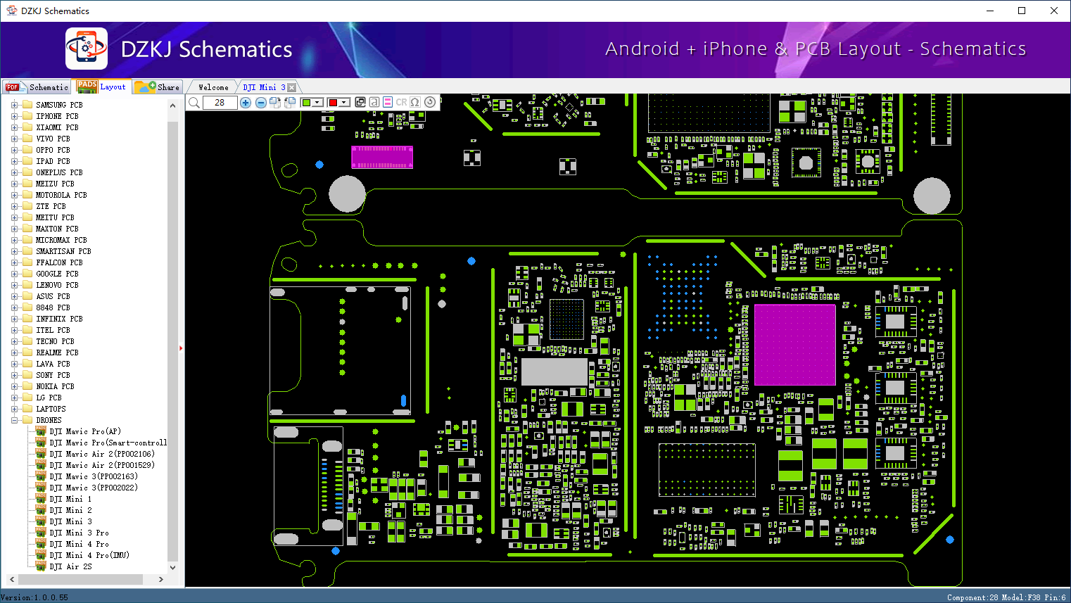Image resolution: width=1071 pixels, height=603 pixels.
Task: Switch to the Schematic tab
Action: [37, 87]
